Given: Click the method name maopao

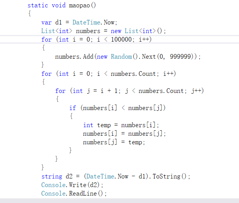Looking at the screenshot, I should click(79, 5).
